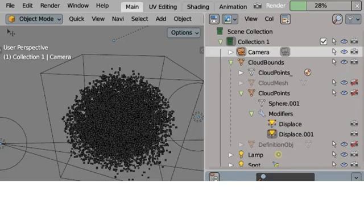Viewport: 364px width, 204px height.
Task: Collapse the Modifiers list
Action: 251,114
